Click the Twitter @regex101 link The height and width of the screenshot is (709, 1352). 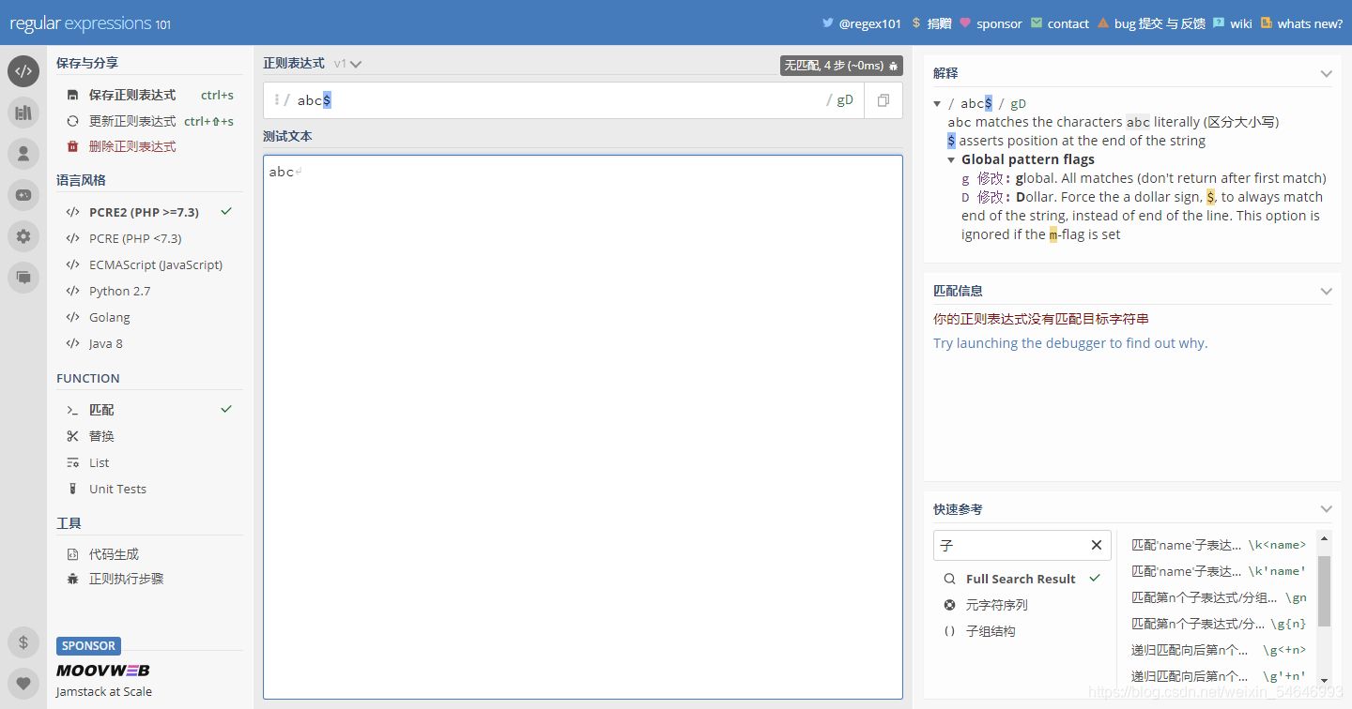coord(861,23)
